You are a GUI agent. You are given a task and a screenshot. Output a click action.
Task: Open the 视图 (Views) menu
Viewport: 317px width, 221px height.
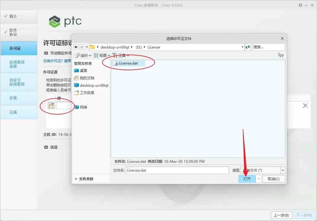[x=102, y=55]
